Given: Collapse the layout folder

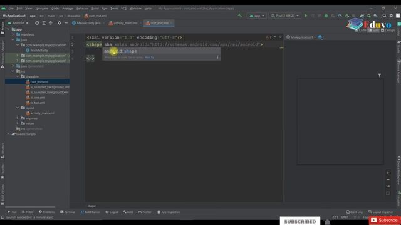Looking at the screenshot, I should [18, 107].
